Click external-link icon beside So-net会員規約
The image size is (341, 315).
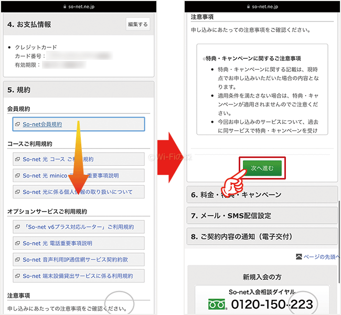point(17,124)
